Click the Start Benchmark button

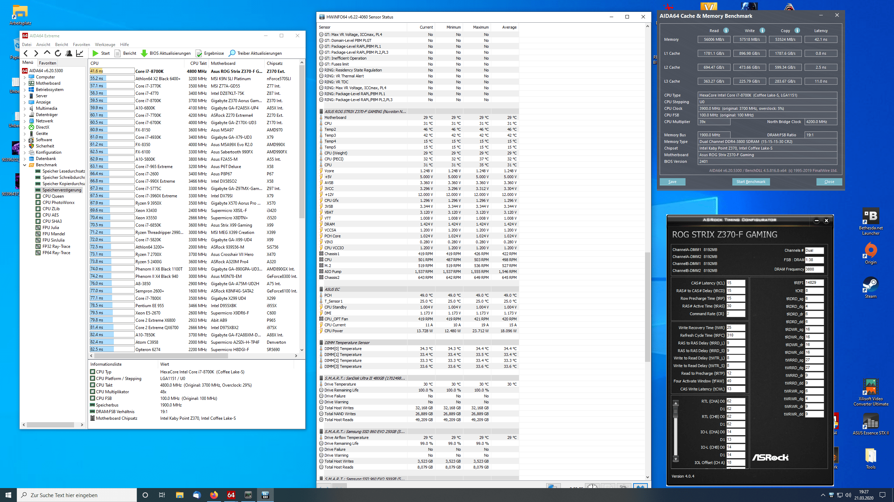751,182
